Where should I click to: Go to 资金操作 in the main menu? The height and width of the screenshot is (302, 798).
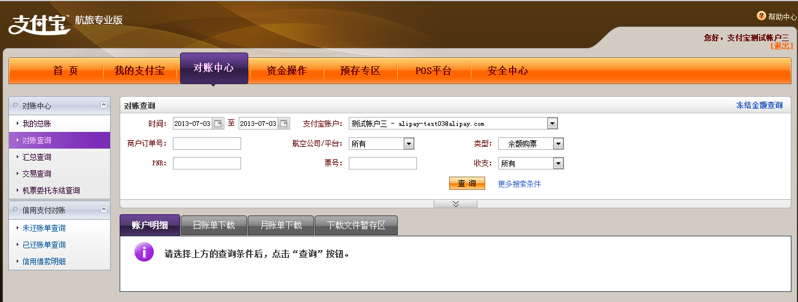[287, 71]
